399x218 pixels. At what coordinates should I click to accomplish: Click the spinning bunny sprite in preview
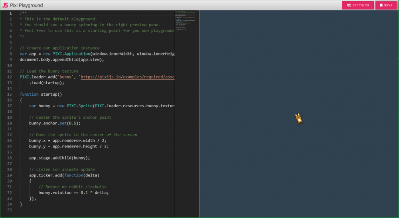pos(299,119)
